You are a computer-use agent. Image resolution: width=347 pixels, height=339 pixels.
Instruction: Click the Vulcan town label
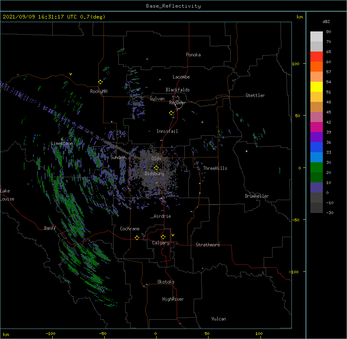coord(219,319)
